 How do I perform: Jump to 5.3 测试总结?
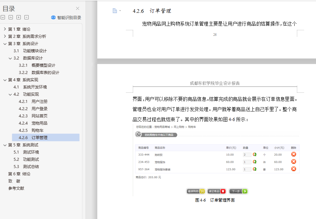(26, 167)
